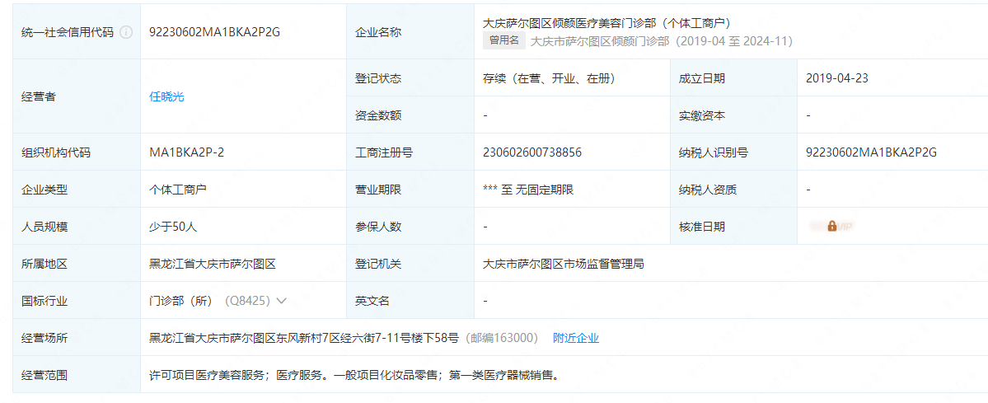This screenshot has height=403, width=988.
Task: Select the credit code value beside 统一社会信用代码
Action: (x=214, y=33)
